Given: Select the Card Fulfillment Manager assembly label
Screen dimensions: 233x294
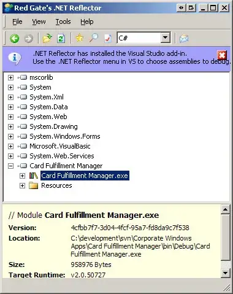Looking at the screenshot, I should pyautogui.click(x=66, y=166).
